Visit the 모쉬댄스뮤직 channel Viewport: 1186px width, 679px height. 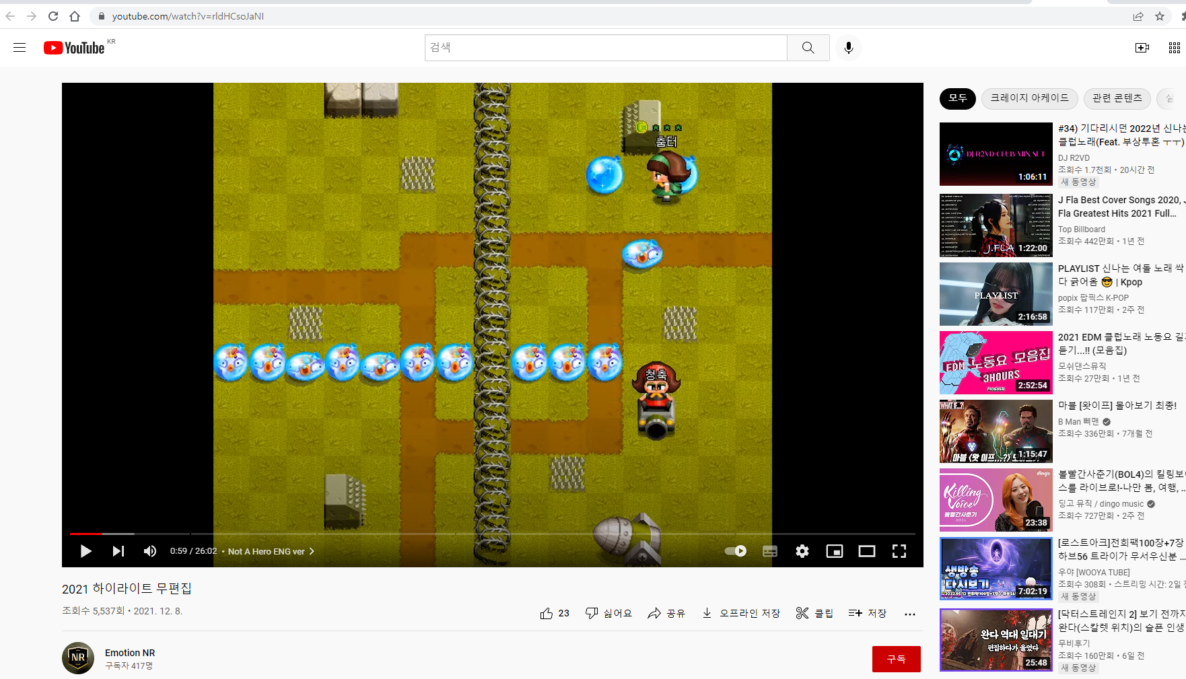pos(1082,367)
